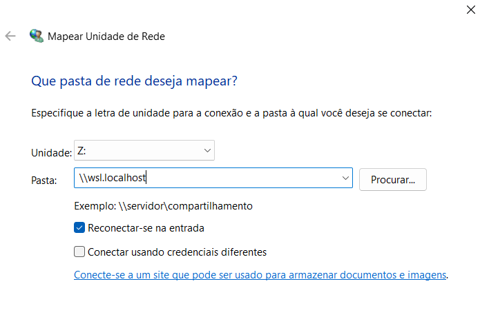Expand the Pasta field dropdown arrow
This screenshot has width=480, height=317.
[x=345, y=178]
